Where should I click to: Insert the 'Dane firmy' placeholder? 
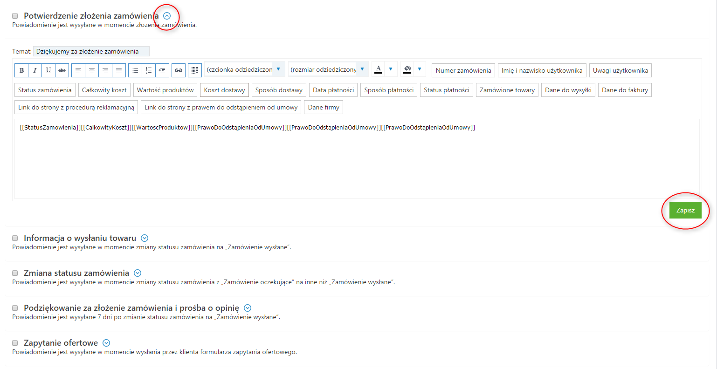(x=324, y=107)
